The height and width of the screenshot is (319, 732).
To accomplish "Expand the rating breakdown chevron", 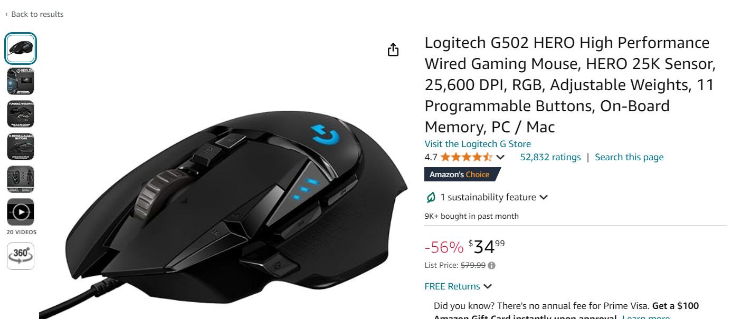I will click(x=501, y=157).
